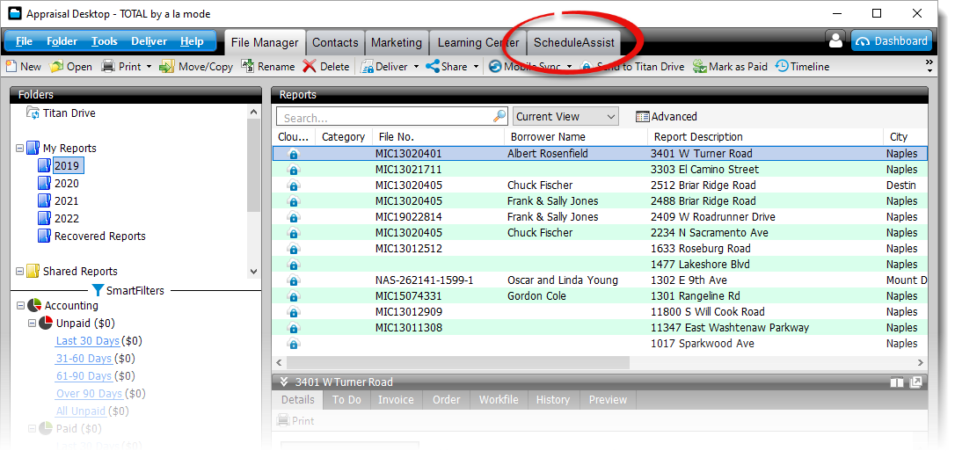955x451 pixels.
Task: Open the Help menu
Action: (192, 41)
